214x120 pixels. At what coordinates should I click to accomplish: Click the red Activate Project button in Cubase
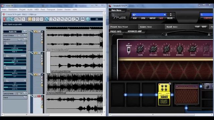tap(4, 19)
